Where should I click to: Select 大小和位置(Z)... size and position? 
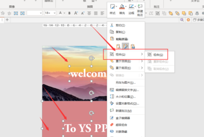coord(126,97)
